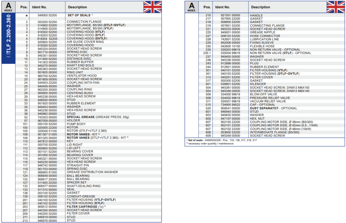Select the A INDEX badge in right table

[192, 7]
